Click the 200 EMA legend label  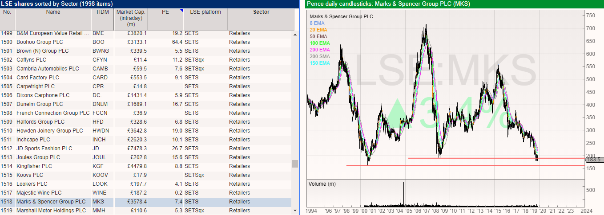click(x=320, y=50)
